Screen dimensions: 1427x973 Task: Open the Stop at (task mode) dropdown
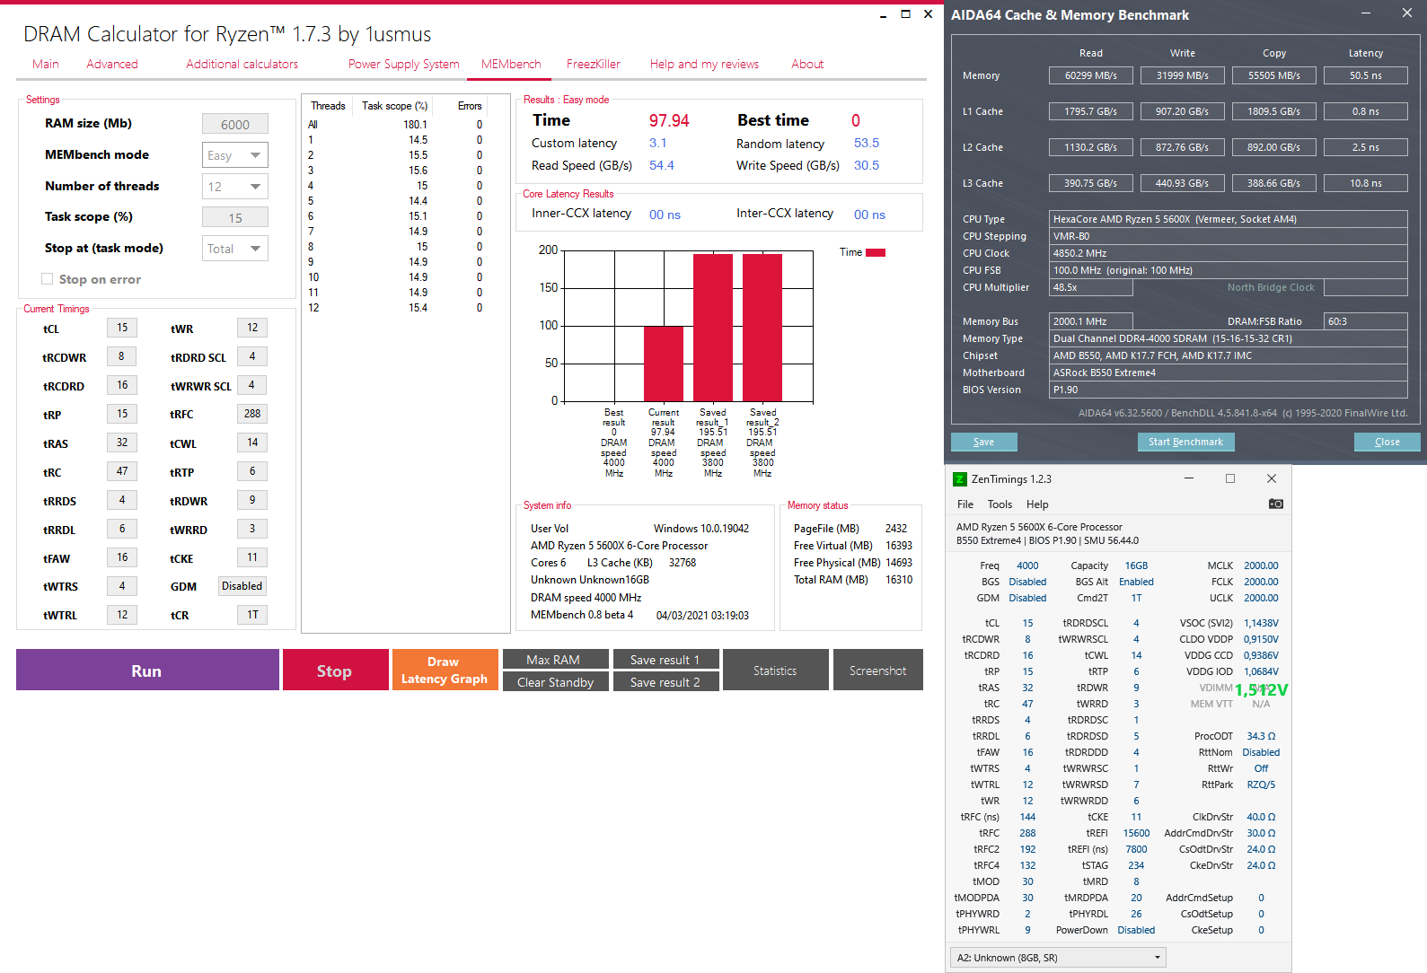pos(235,249)
